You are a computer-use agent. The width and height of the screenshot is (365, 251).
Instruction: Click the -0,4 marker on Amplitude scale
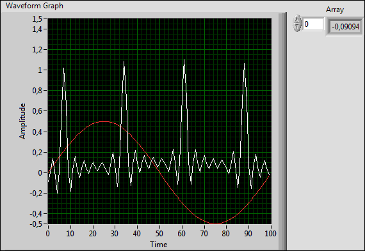pyautogui.click(x=36, y=213)
